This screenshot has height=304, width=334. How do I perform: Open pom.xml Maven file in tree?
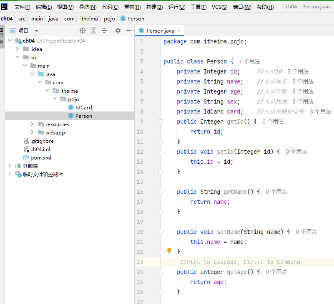pos(40,157)
